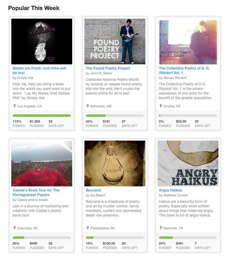This screenshot has height=258, width=227.
Task: Open the Beccaria project link
Action: 93,190
